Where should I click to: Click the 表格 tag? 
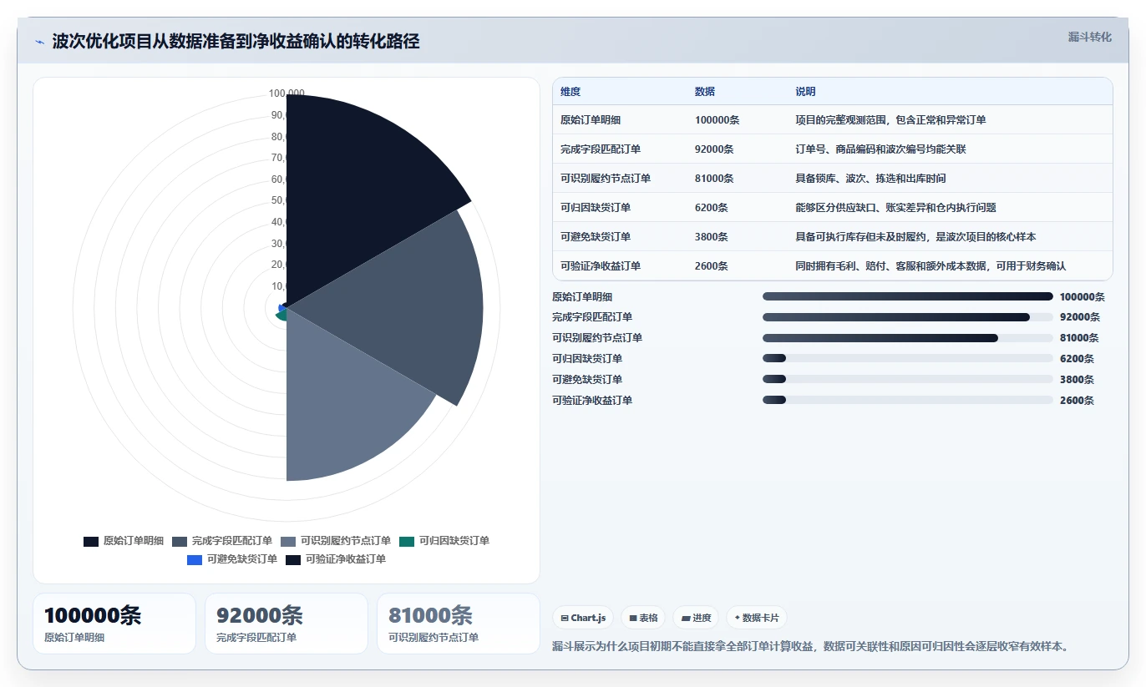pyautogui.click(x=643, y=618)
